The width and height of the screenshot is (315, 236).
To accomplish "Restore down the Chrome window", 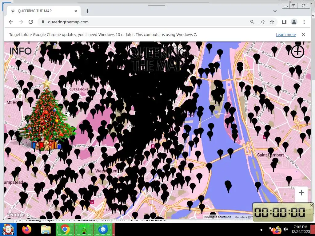I will pos(293,6).
